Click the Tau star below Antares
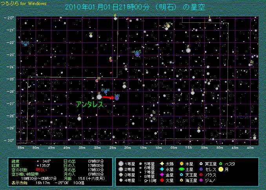The image size is (266, 190). [x=79, y=118]
